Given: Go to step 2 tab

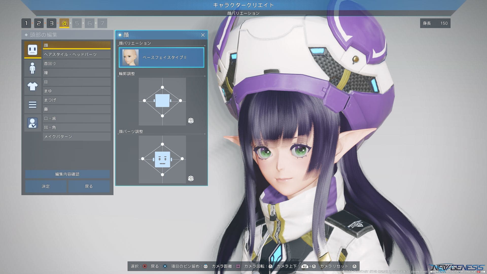Looking at the screenshot, I should tap(39, 23).
